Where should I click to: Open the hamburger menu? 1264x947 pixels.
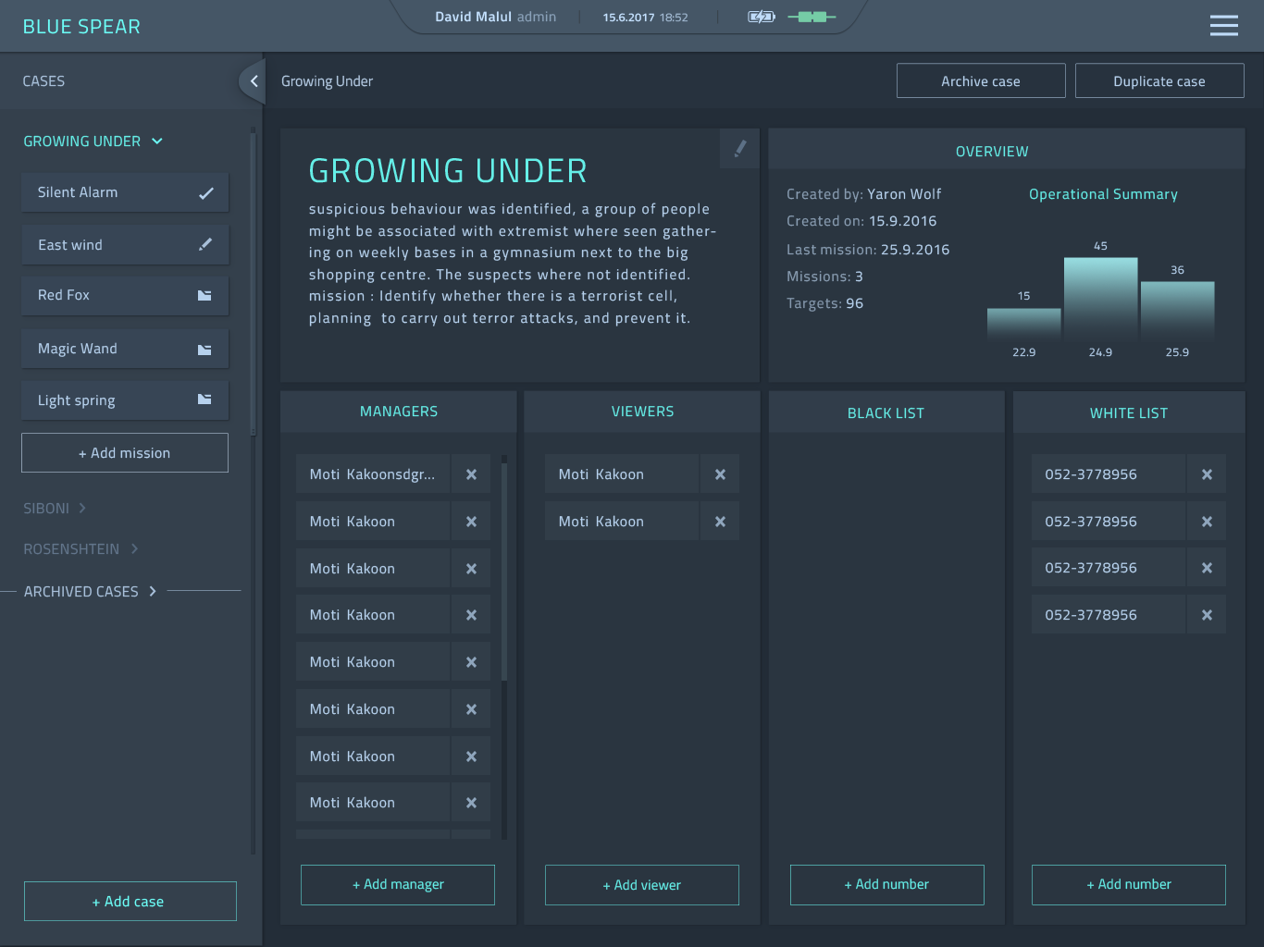[1223, 25]
